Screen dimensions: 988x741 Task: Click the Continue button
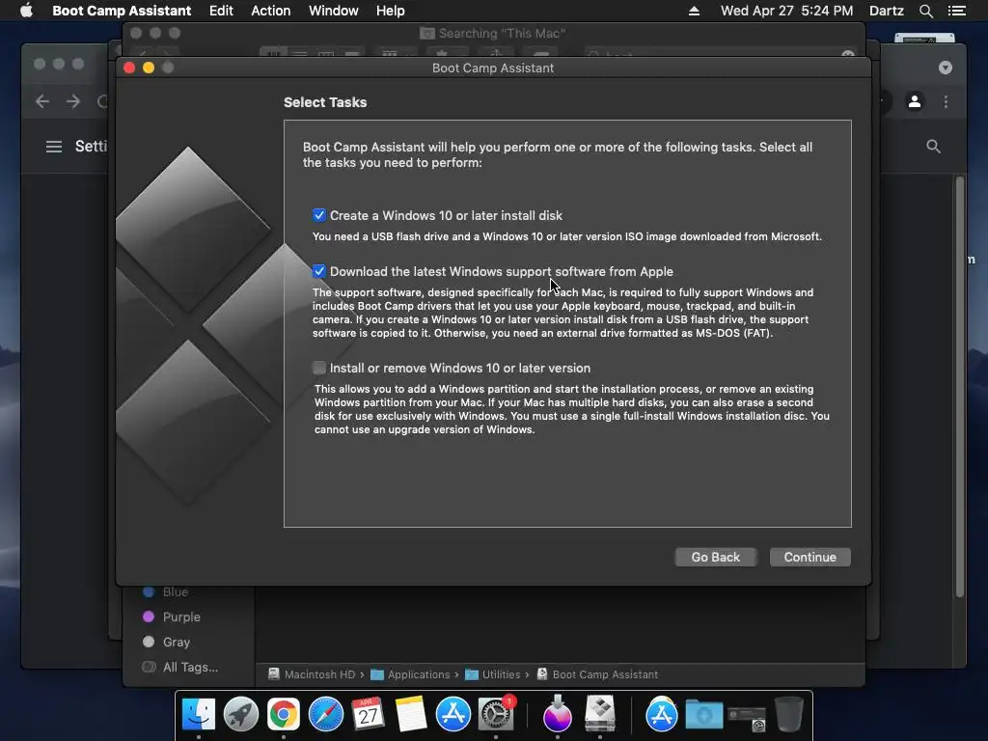pyautogui.click(x=810, y=557)
